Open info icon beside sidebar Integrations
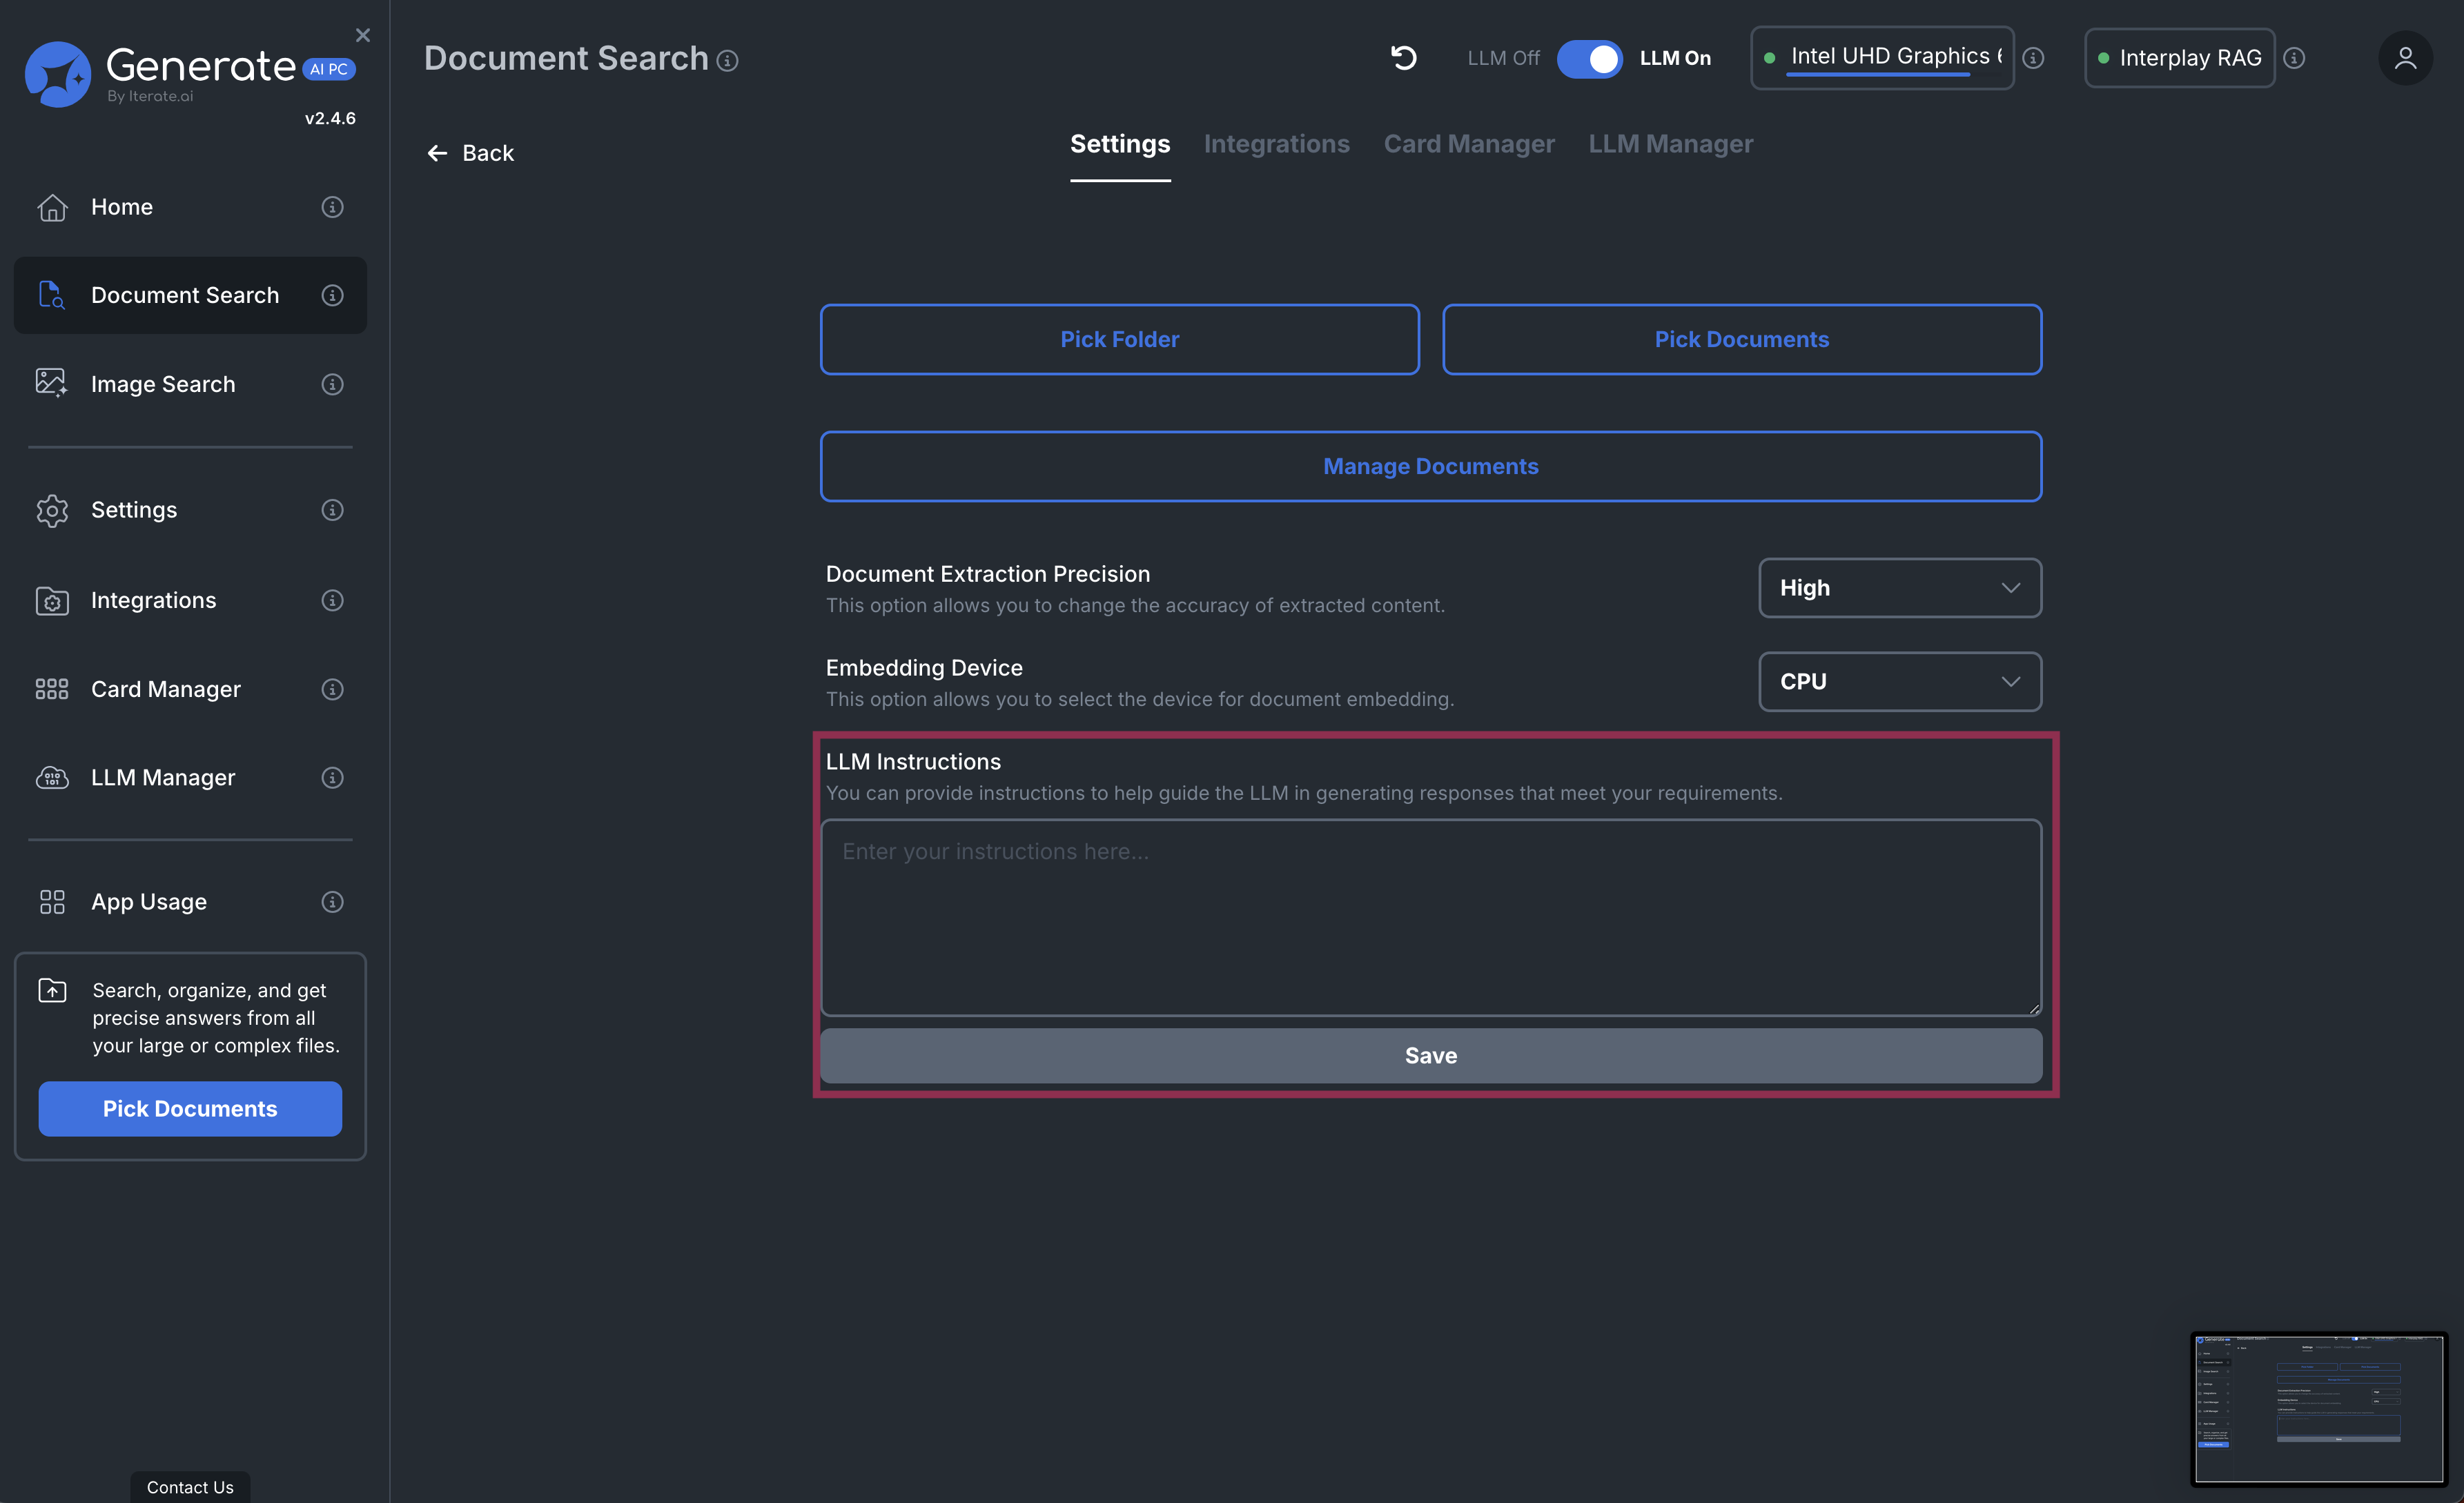This screenshot has width=2464, height=1503. (x=332, y=600)
